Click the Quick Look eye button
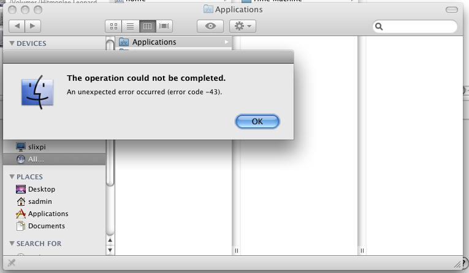469x273 pixels. click(x=210, y=26)
